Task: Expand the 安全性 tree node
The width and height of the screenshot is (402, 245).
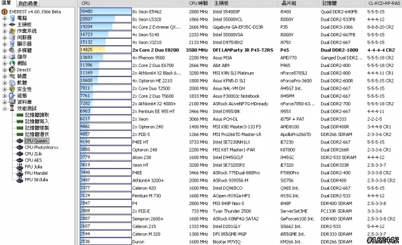Action: point(4,89)
